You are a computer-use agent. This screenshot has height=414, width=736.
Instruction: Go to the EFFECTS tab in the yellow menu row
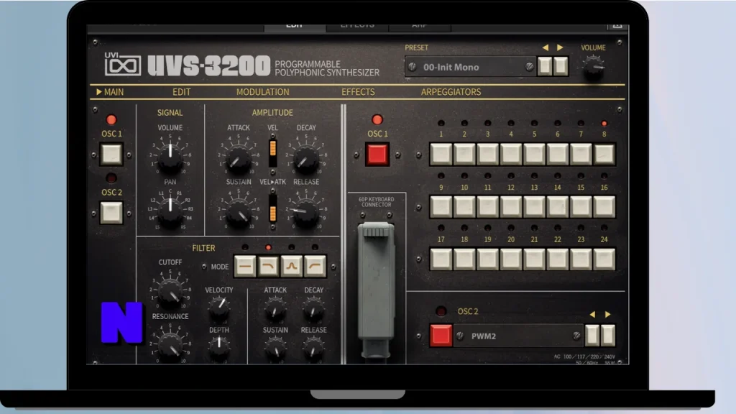[358, 92]
